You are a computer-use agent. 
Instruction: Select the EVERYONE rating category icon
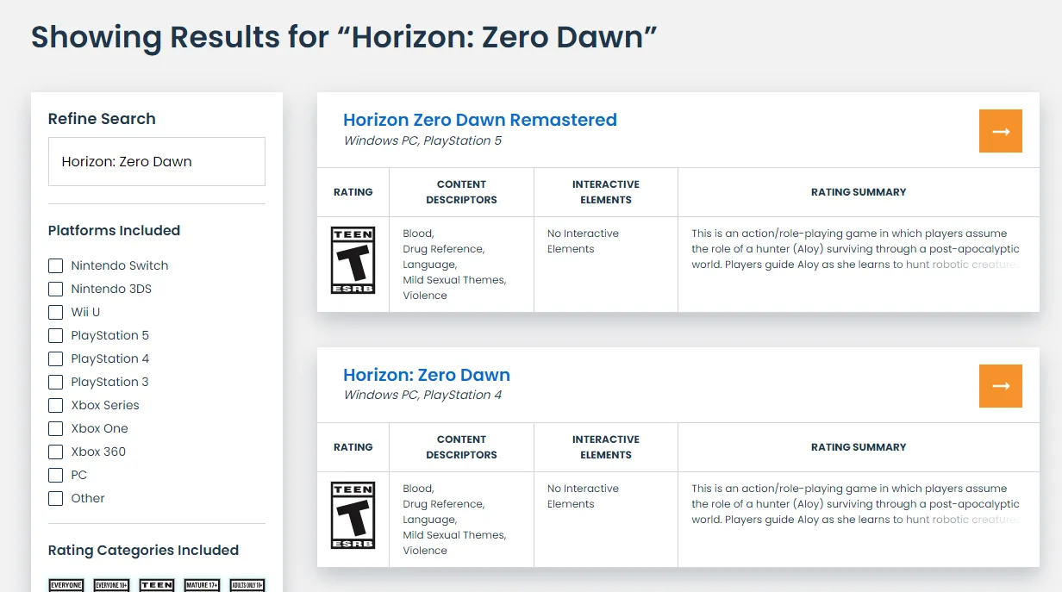pyautogui.click(x=66, y=584)
